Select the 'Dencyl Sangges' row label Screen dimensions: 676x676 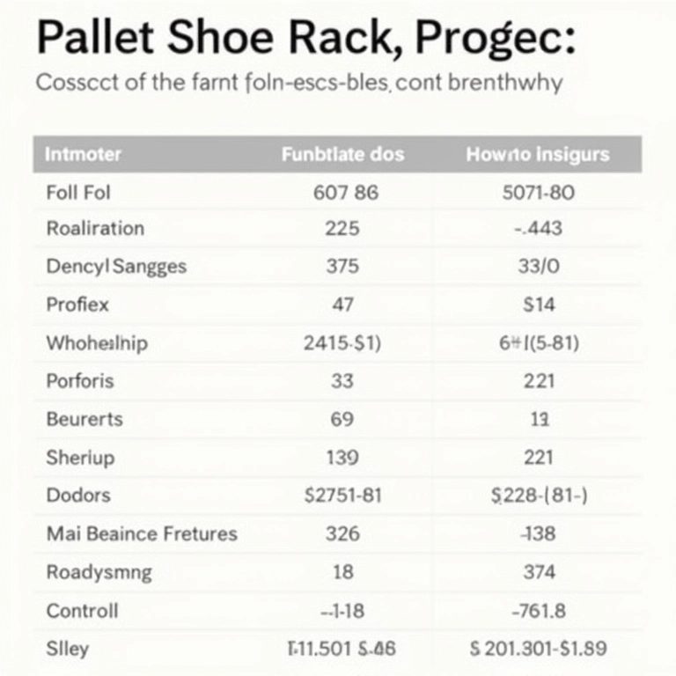[x=115, y=267]
